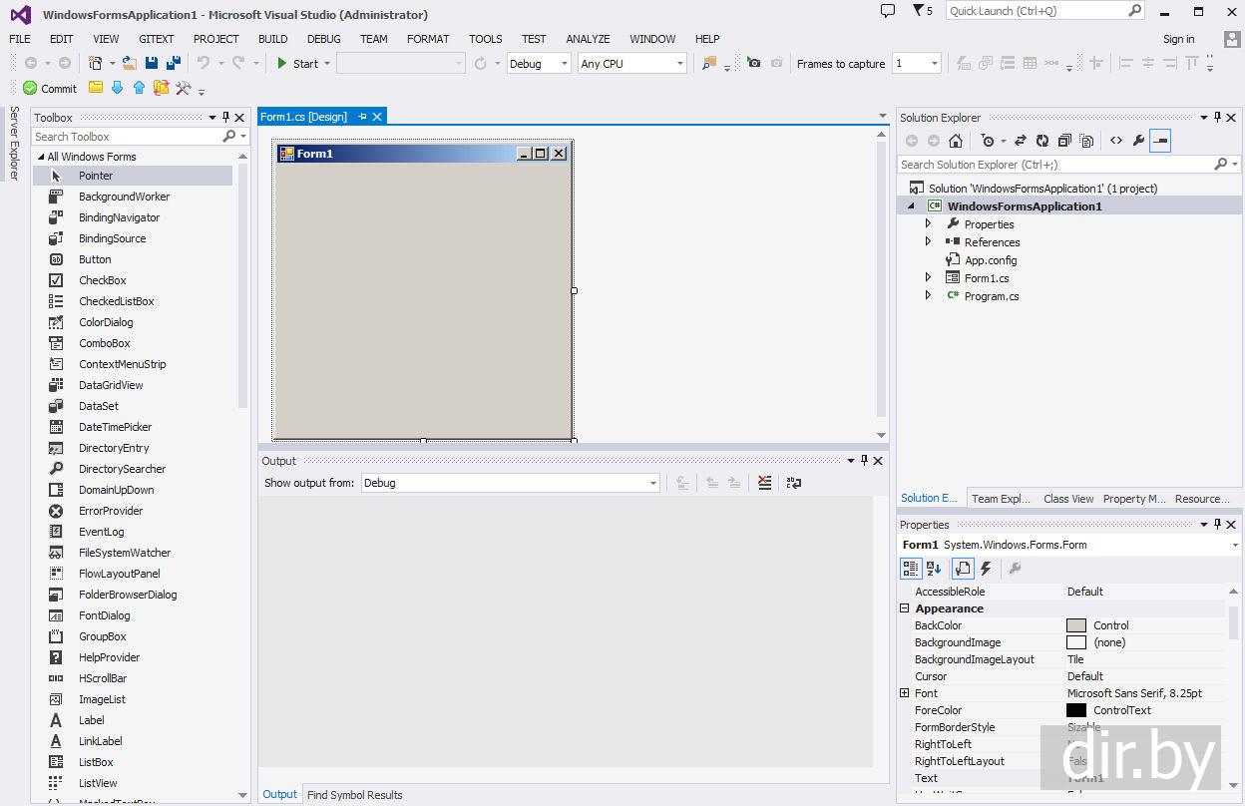Click the View Code icon in Solution Explorer
This screenshot has height=806, width=1245.
point(1116,141)
